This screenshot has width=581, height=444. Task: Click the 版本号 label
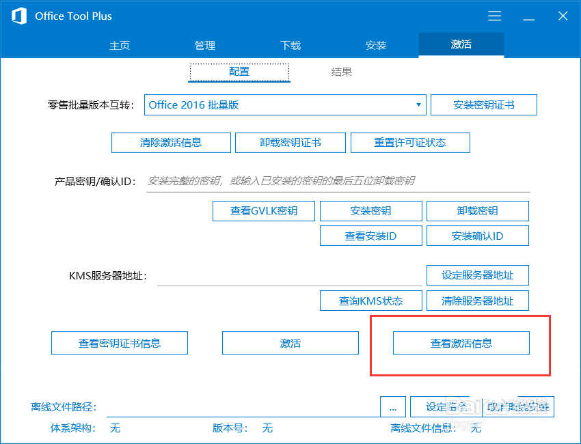click(x=230, y=428)
